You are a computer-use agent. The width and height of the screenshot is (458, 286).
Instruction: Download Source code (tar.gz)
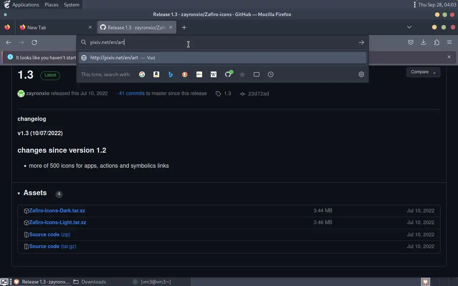pos(53,246)
